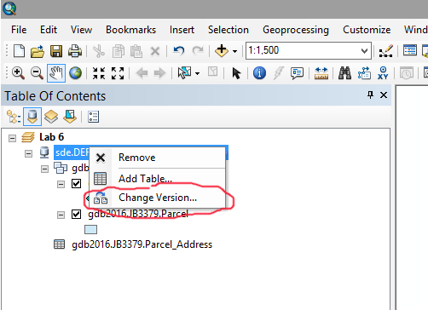
Task: Activate the Identify tool
Action: [259, 73]
